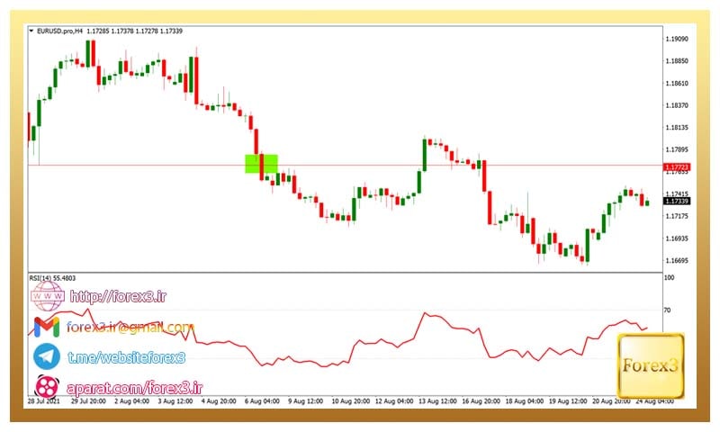Viewport: 720px width, 432px height.
Task: Open the t.me/websiteforex3 Telegram link
Action: (x=126, y=357)
